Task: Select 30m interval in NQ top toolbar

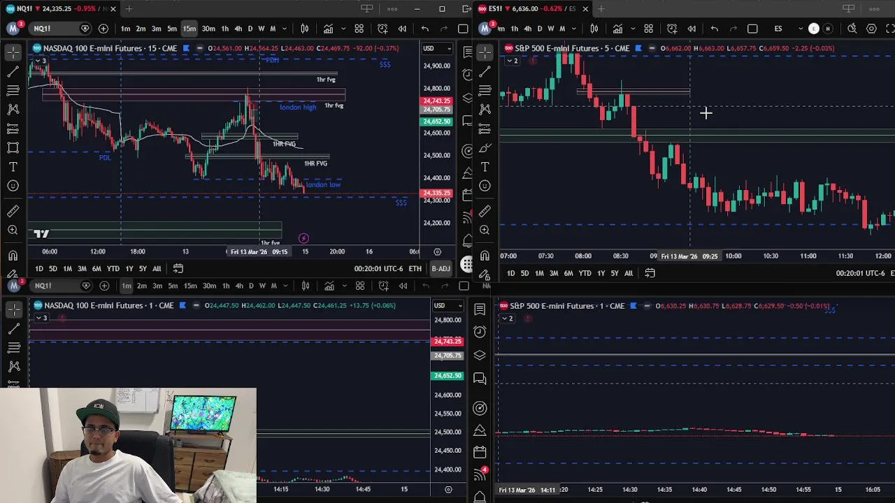Action: tap(208, 29)
